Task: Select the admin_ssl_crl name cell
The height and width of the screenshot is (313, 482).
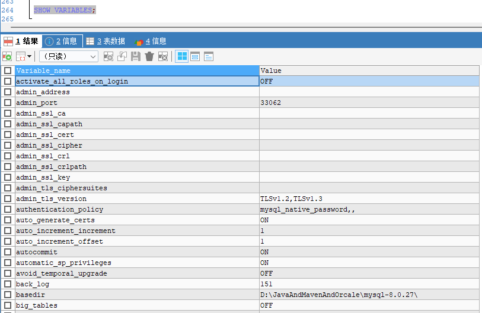Action: [x=137, y=156]
